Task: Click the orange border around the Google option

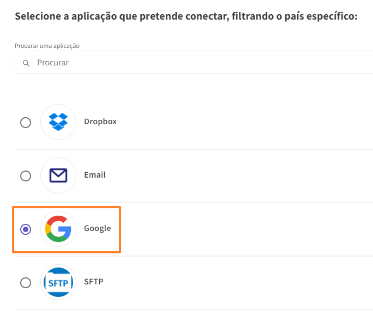Action: tap(67, 207)
